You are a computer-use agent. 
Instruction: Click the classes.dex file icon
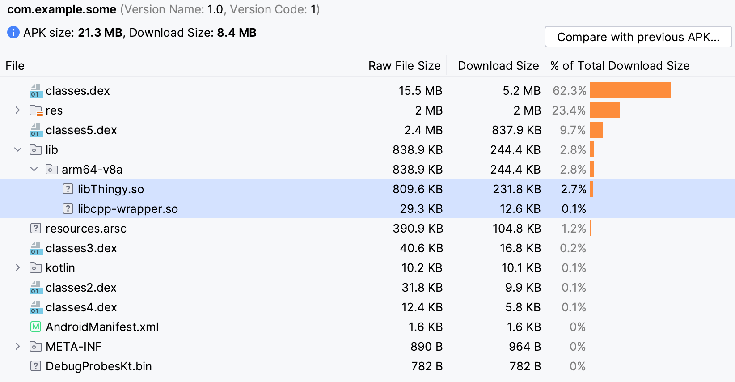[x=36, y=91]
